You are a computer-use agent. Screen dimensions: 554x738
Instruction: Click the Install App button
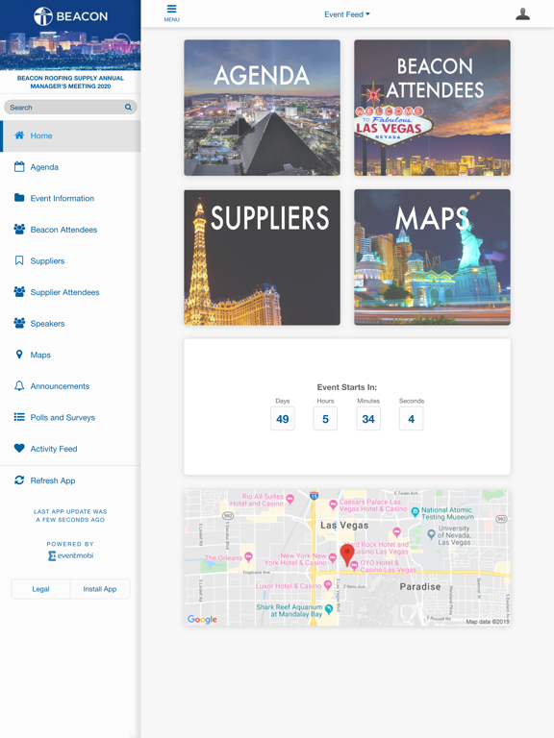(x=100, y=589)
